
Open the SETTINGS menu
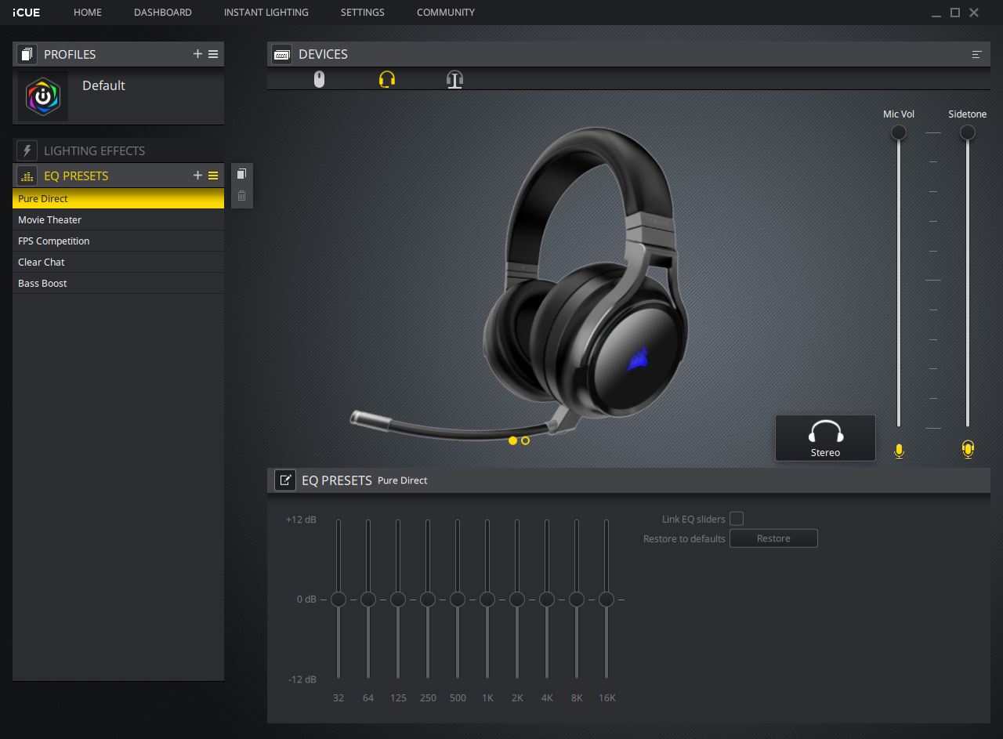pyautogui.click(x=363, y=13)
